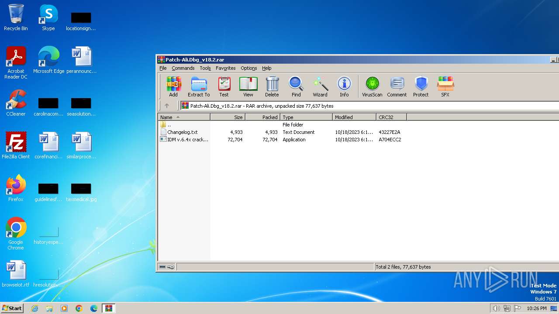
Task: Select the CCleaner desktop icon
Action: tap(16, 103)
